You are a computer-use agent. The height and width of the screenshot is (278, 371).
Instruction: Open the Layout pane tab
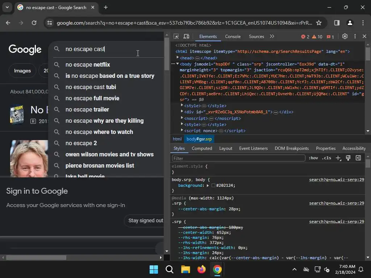point(225,148)
